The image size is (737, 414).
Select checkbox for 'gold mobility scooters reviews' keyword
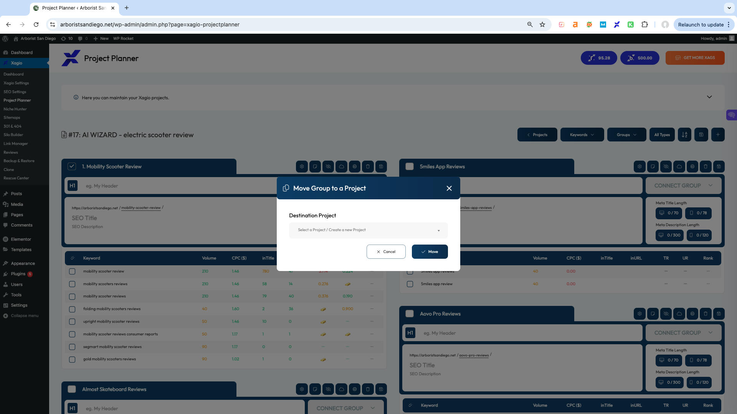(72, 359)
